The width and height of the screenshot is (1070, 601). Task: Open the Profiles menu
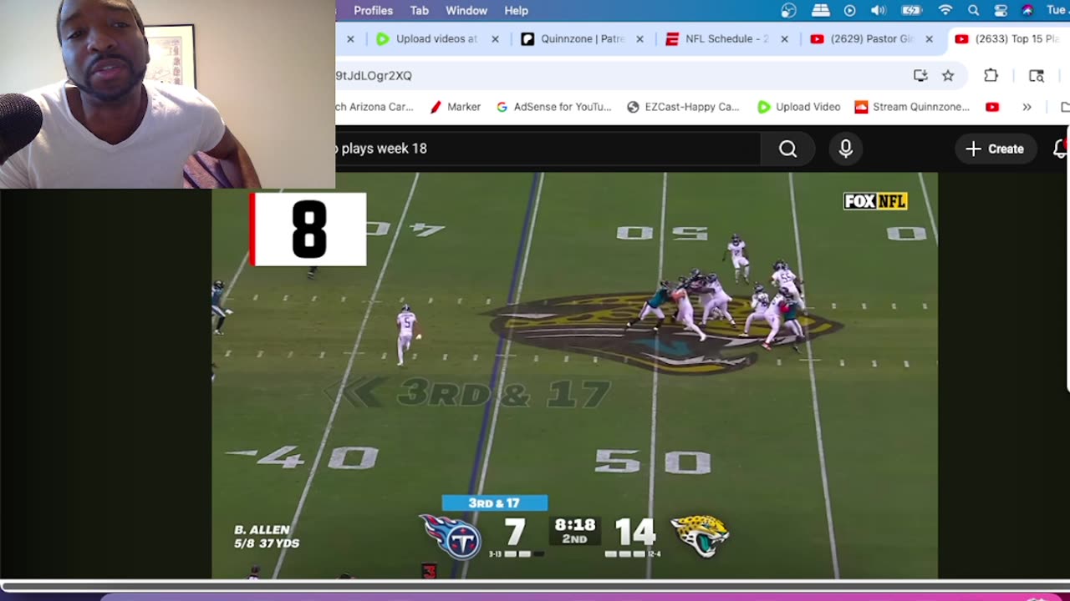[x=373, y=11]
